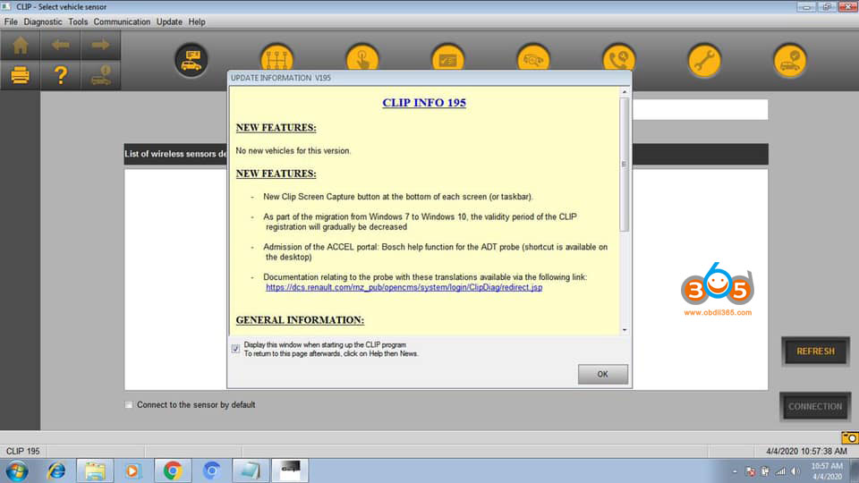Click the back arrow navigation icon
Viewport: 859px width, 483px height.
pyautogui.click(x=60, y=45)
